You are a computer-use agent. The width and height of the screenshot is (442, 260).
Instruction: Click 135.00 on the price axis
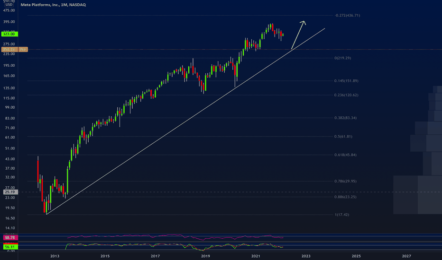click(x=9, y=88)
